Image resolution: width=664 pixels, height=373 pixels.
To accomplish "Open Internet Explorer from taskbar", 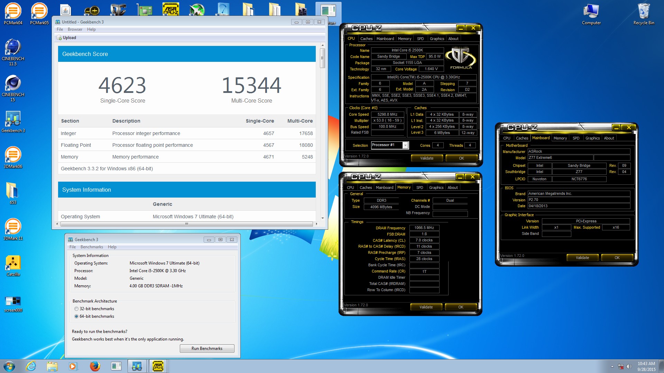I will [31, 366].
